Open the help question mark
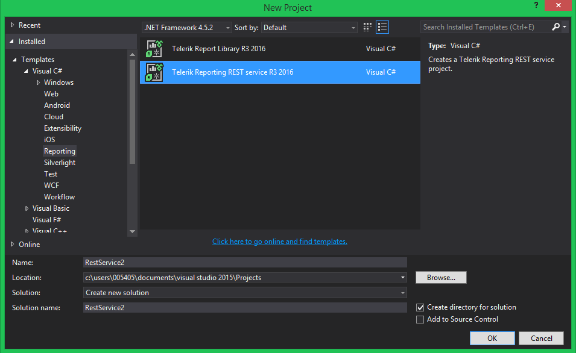Screen dimensions: 576x353 [536, 5]
